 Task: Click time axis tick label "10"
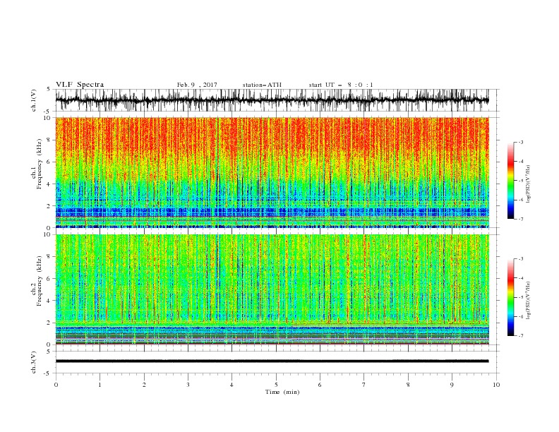tap(496, 385)
